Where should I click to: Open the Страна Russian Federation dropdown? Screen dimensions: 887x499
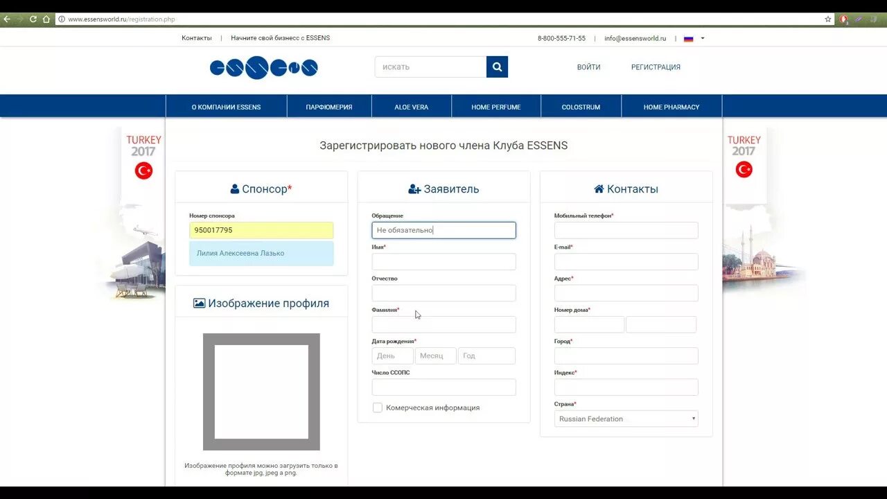[x=626, y=419]
